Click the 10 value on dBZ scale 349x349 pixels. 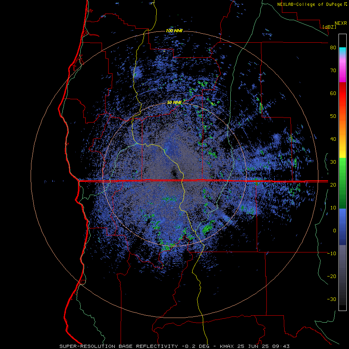point(333,208)
